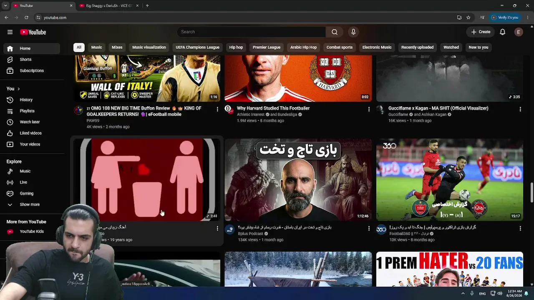The height and width of the screenshot is (300, 534).
Task: Go to Subscriptions in the sidebar
Action: [x=32, y=71]
